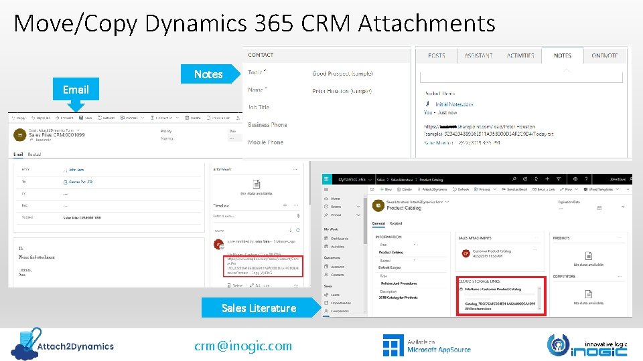
Task: Click Reply in the email command bar
Action: pos(19,118)
